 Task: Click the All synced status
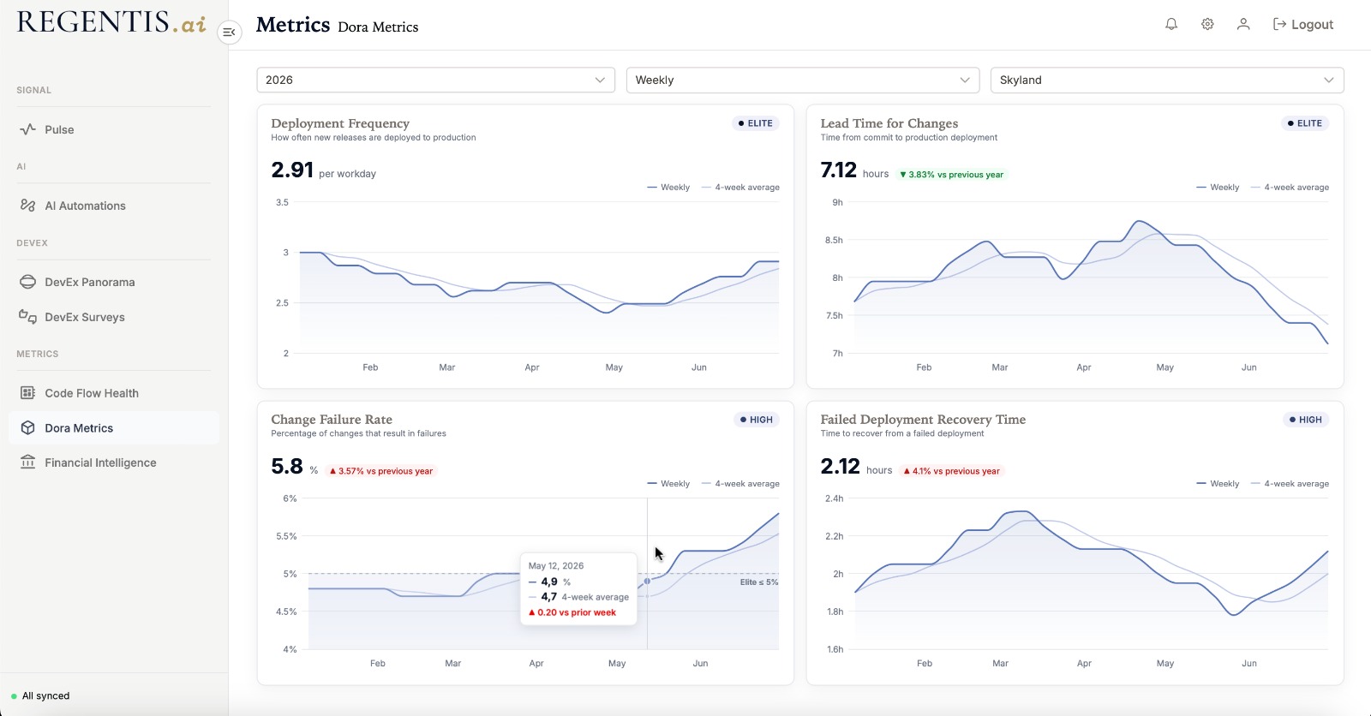[40, 695]
